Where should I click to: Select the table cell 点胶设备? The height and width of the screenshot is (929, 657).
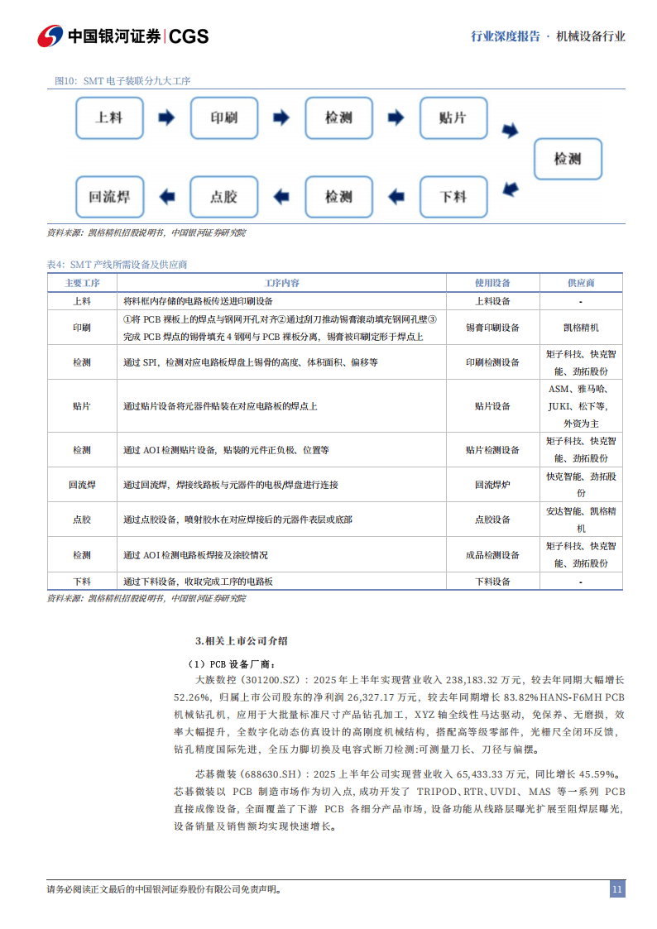(x=493, y=520)
